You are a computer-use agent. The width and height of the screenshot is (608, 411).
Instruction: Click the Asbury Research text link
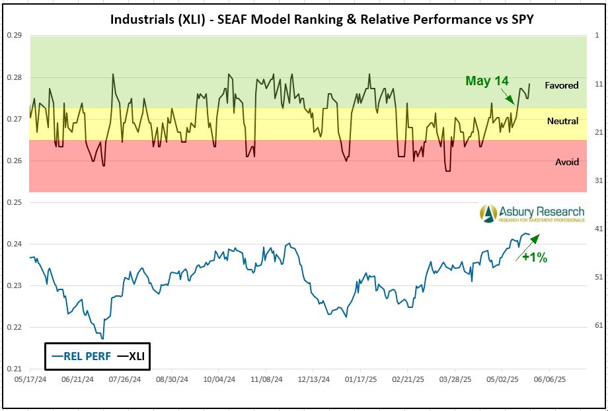pos(541,211)
